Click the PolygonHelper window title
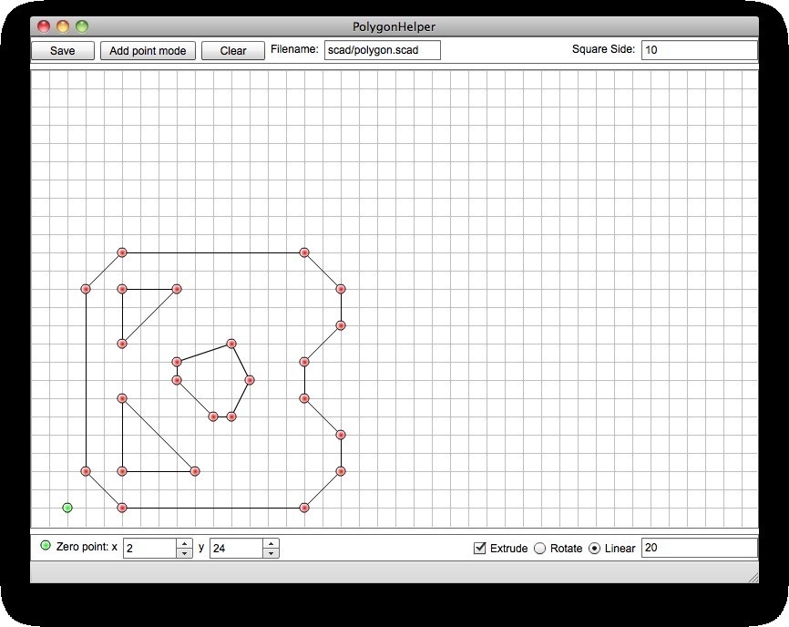Viewport: 789px width, 627px height. pyautogui.click(x=394, y=26)
